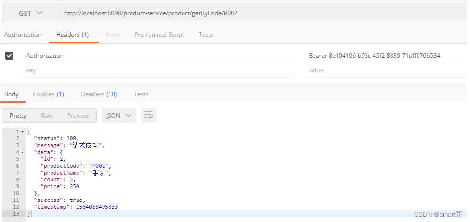Click the "productName" value 手表
The image size is (470, 222).
(99, 173)
